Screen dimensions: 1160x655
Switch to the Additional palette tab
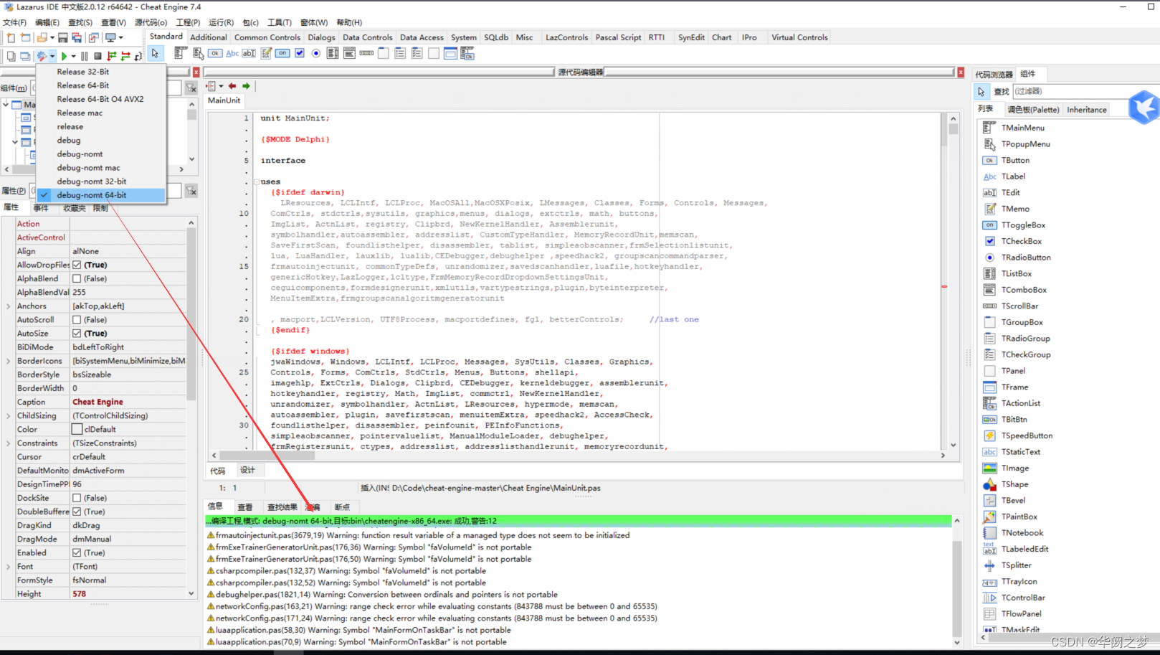209,37
